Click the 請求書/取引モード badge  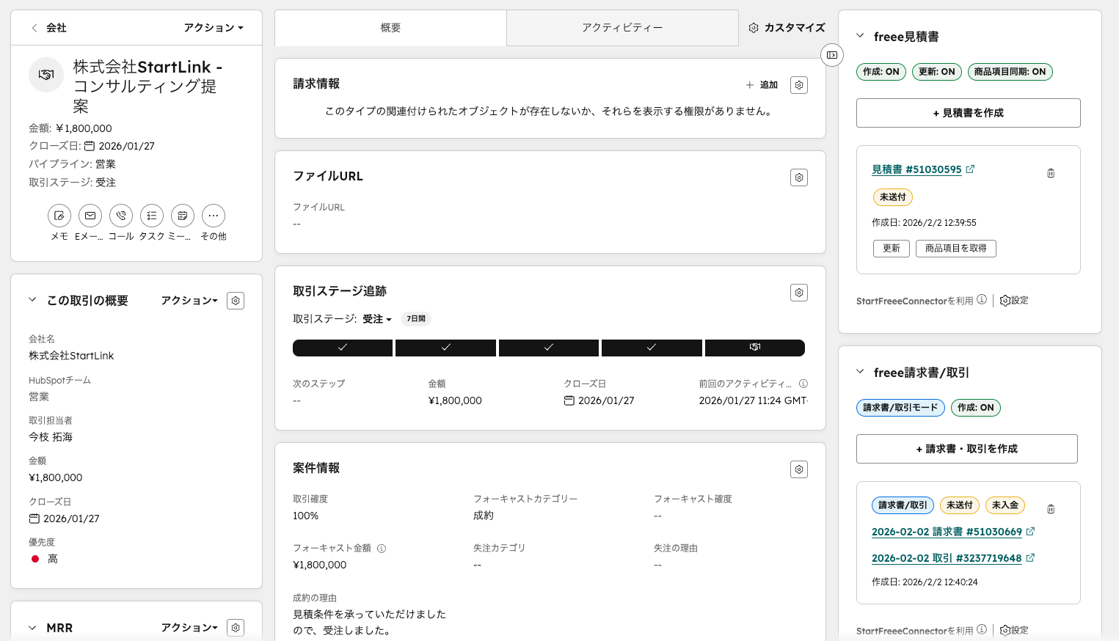[x=900, y=408]
